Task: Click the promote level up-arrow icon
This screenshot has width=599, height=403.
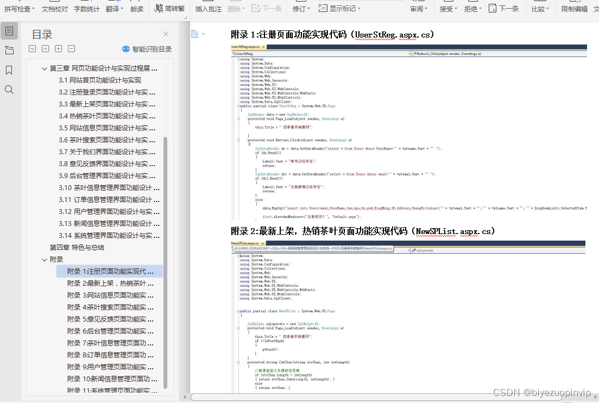Action: coord(45,48)
